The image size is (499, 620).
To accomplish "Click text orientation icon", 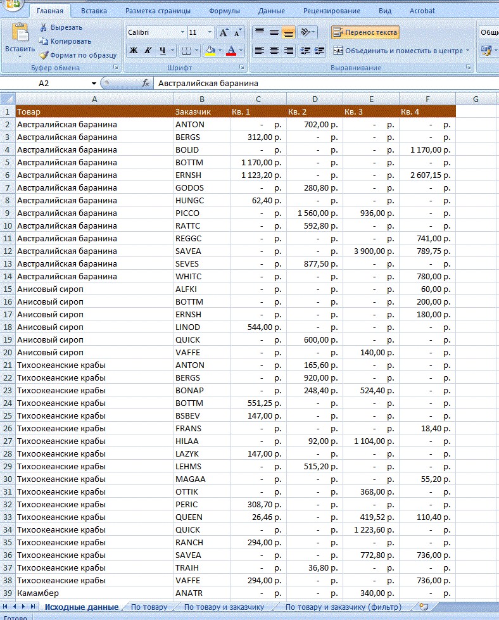I will 305,32.
